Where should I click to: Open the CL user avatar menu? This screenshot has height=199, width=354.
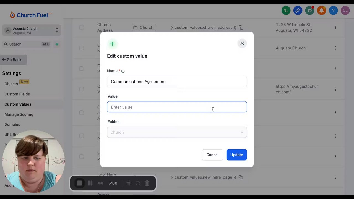click(x=345, y=11)
